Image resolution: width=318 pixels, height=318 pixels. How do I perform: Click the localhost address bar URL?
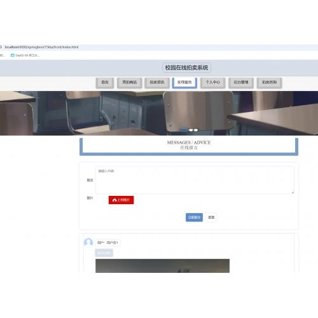(x=41, y=47)
